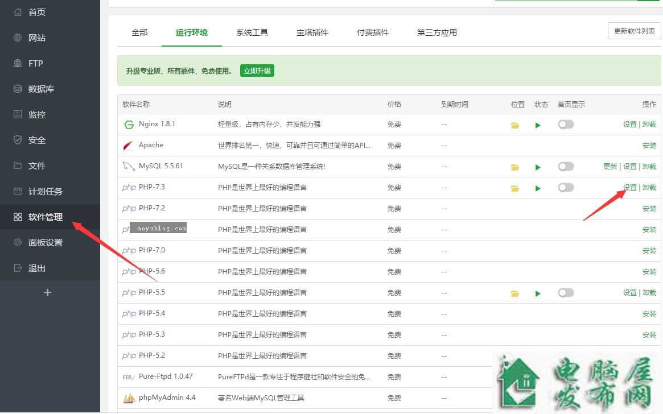The width and height of the screenshot is (663, 414).
Task: Click the phpMyAdmin sailboat logo icon
Action: coord(129,398)
